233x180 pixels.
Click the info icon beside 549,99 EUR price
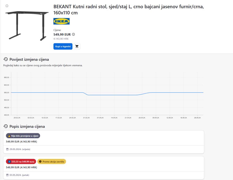tap(73, 34)
